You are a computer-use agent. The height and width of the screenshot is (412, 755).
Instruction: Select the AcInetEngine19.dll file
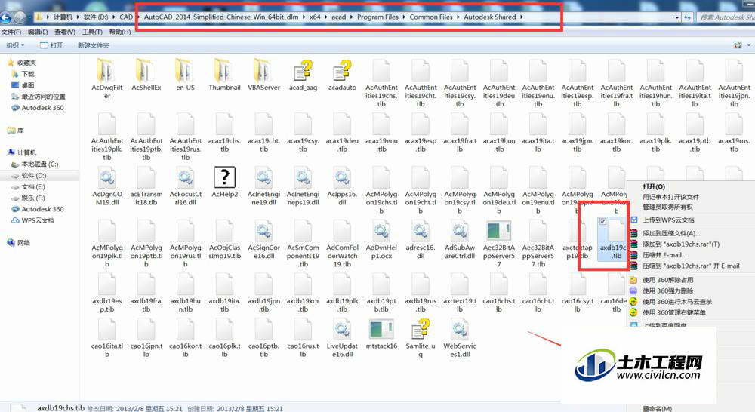pyautogui.click(x=263, y=186)
